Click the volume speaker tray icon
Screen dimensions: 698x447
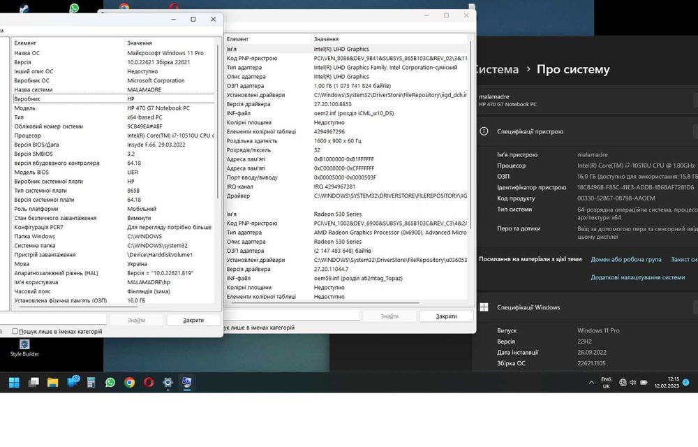pos(632,383)
